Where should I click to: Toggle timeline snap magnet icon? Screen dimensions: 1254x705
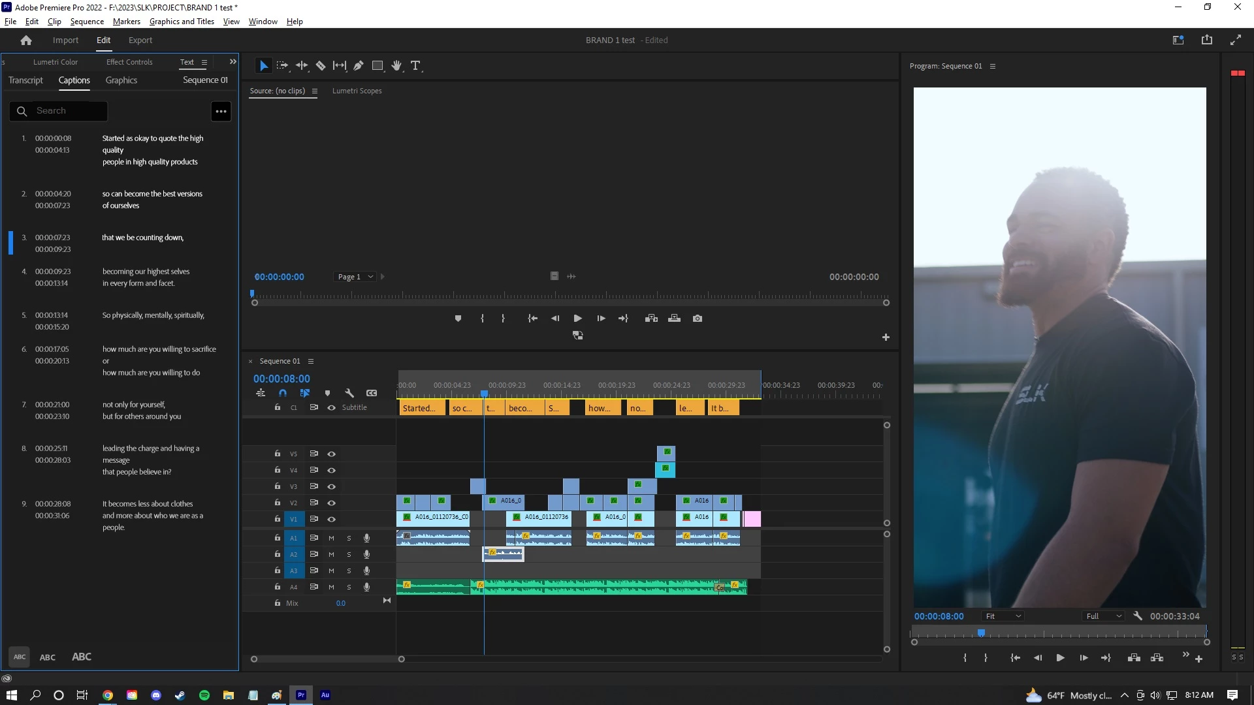[283, 393]
